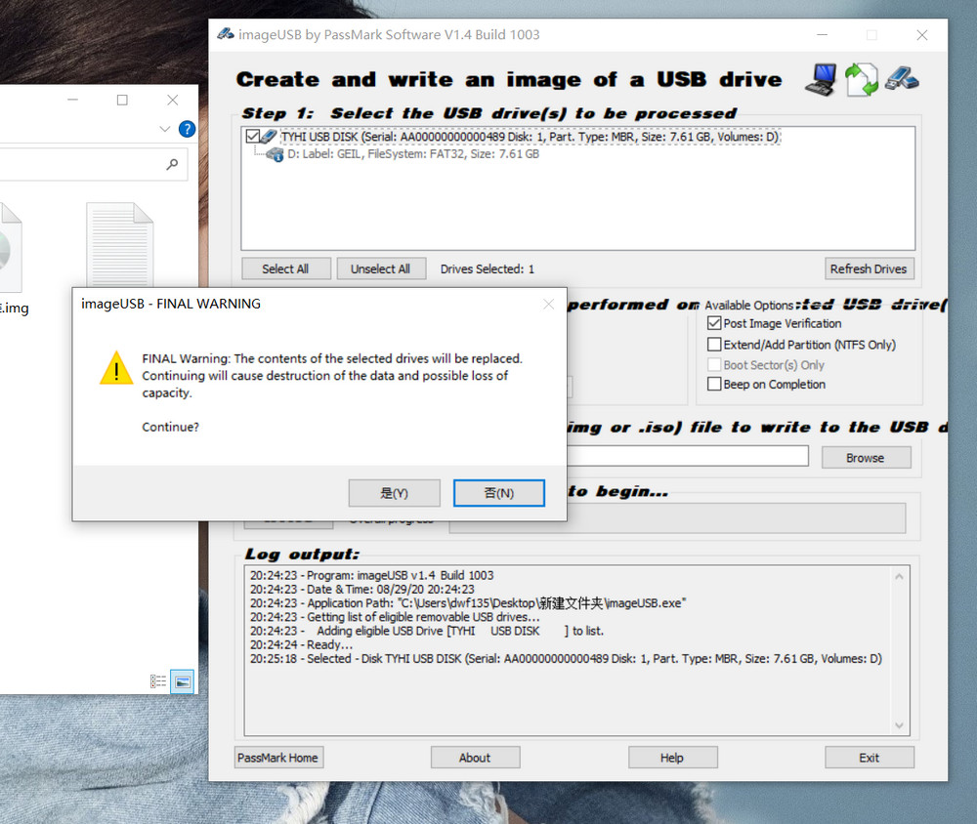Click the About button
977x824 pixels.
coord(475,758)
